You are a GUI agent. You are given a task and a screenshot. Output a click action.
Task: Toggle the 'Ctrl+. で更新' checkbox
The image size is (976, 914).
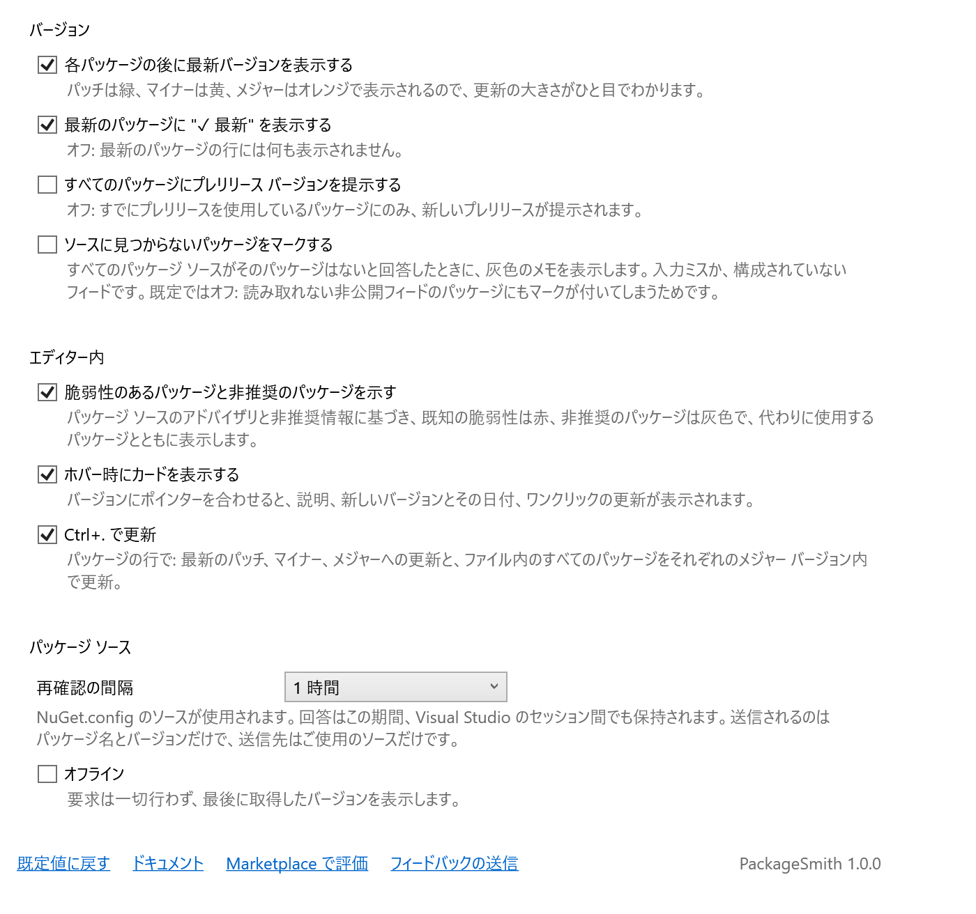(x=47, y=534)
